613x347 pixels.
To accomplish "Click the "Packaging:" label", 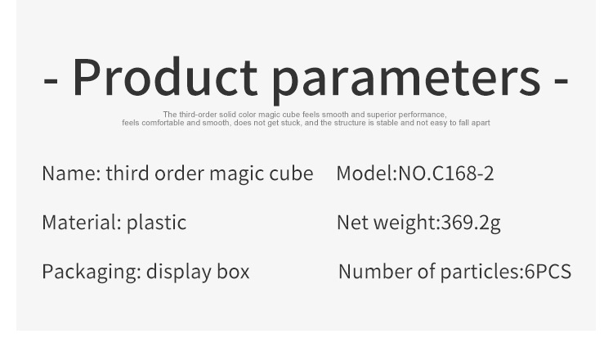I will coord(91,272).
